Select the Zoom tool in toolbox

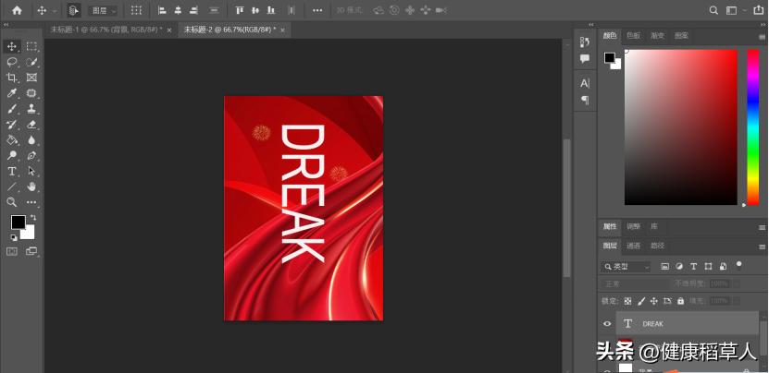[12, 202]
